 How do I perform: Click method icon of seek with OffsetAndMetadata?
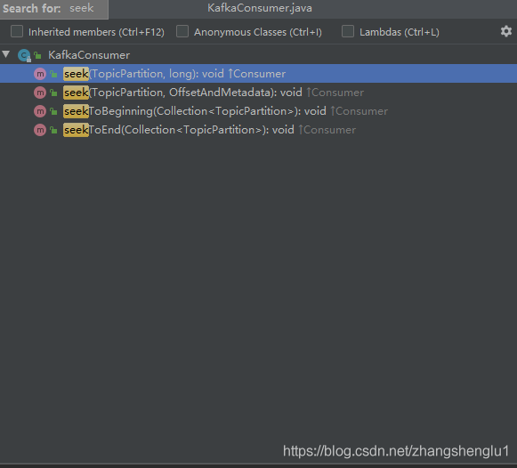(40, 93)
